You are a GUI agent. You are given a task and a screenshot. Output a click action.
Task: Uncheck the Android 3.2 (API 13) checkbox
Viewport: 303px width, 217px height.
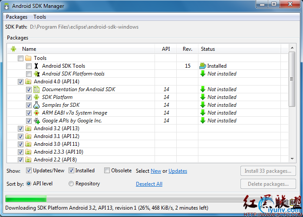(20, 128)
